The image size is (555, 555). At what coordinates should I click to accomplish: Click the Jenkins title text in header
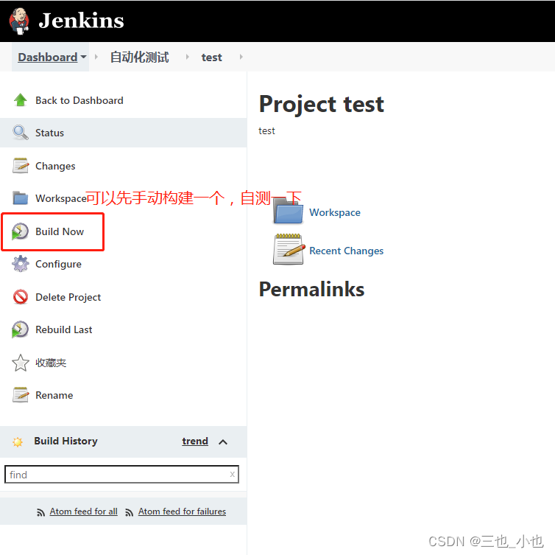click(82, 21)
